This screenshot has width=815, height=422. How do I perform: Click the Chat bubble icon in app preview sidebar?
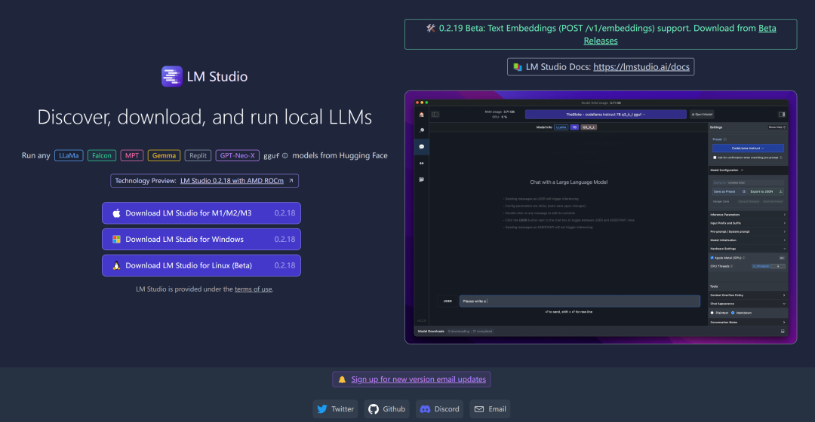coord(422,147)
